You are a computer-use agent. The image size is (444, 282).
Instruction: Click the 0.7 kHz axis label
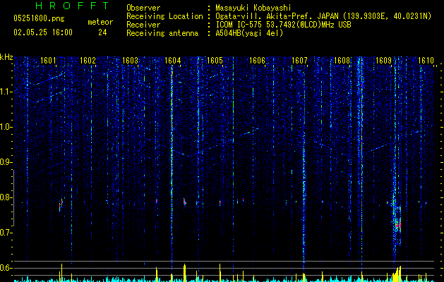pyautogui.click(x=6, y=233)
